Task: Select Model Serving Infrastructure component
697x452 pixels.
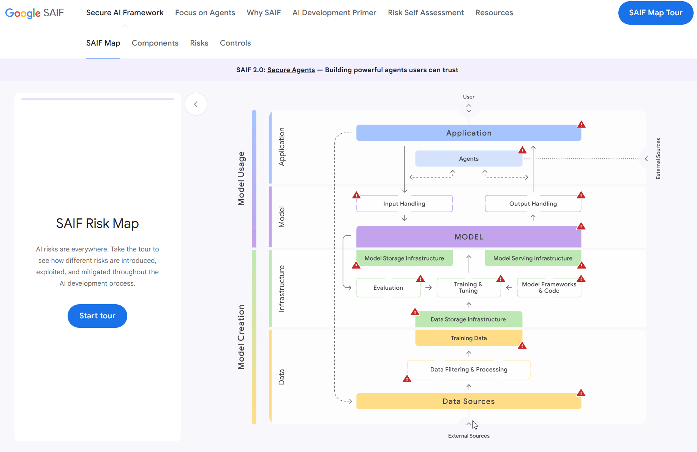Action: 533,258
